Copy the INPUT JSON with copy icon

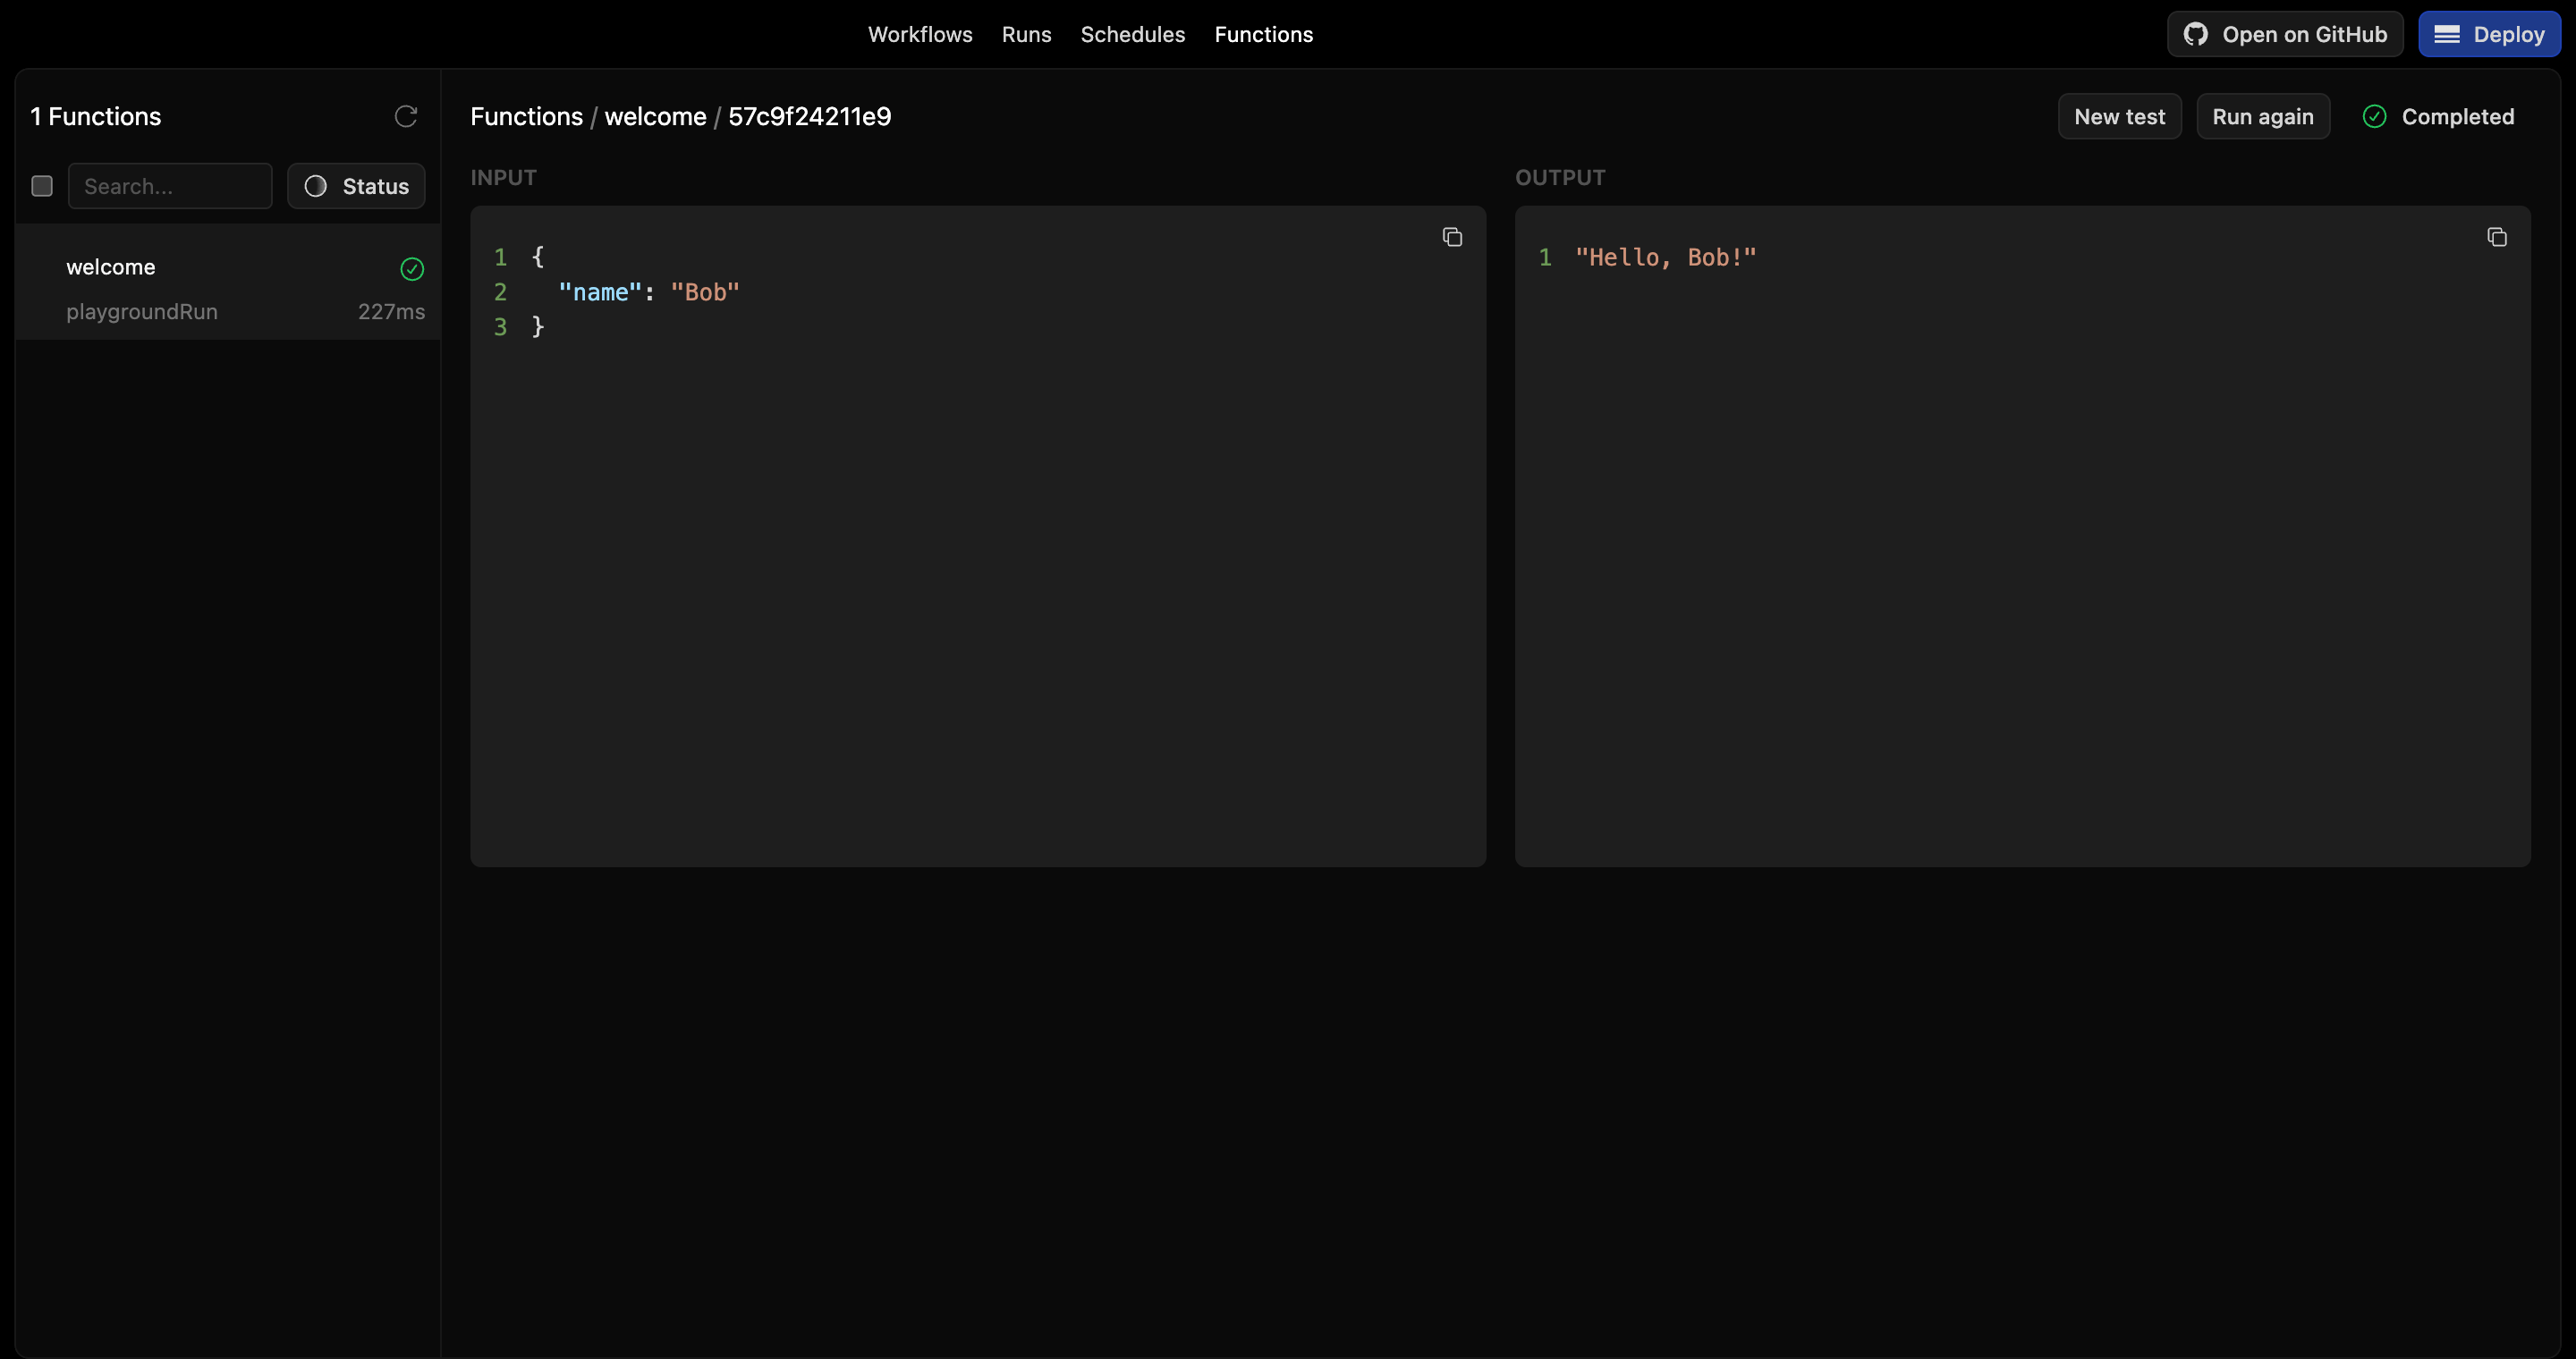click(1452, 237)
